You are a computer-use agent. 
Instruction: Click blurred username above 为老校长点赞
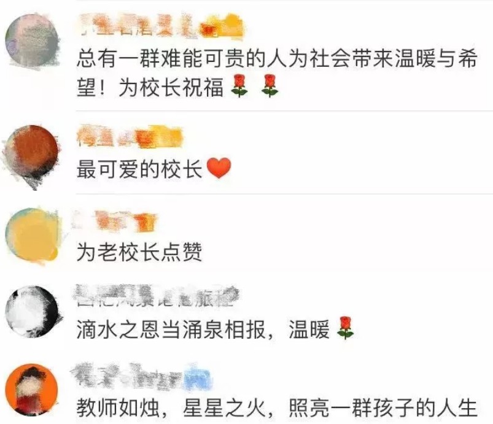(x=114, y=221)
